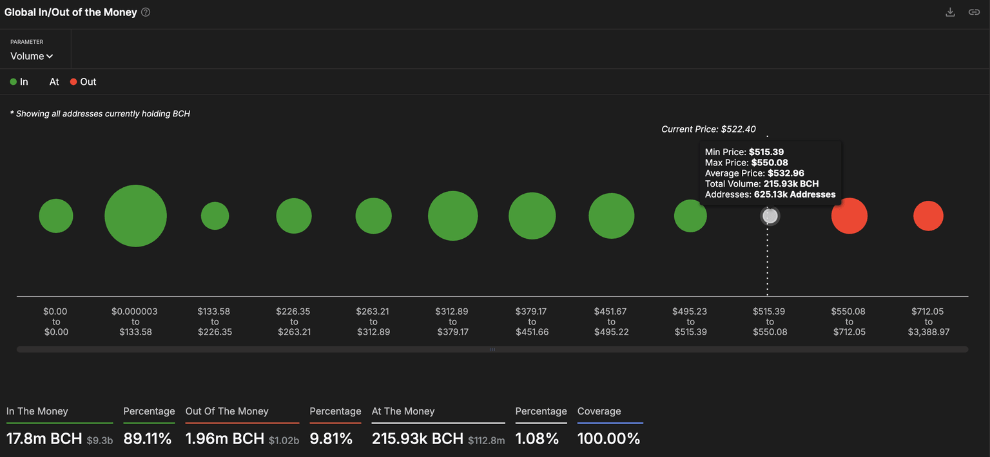Click the Global In/Out of the Money title
990x457 pixels.
70,12
